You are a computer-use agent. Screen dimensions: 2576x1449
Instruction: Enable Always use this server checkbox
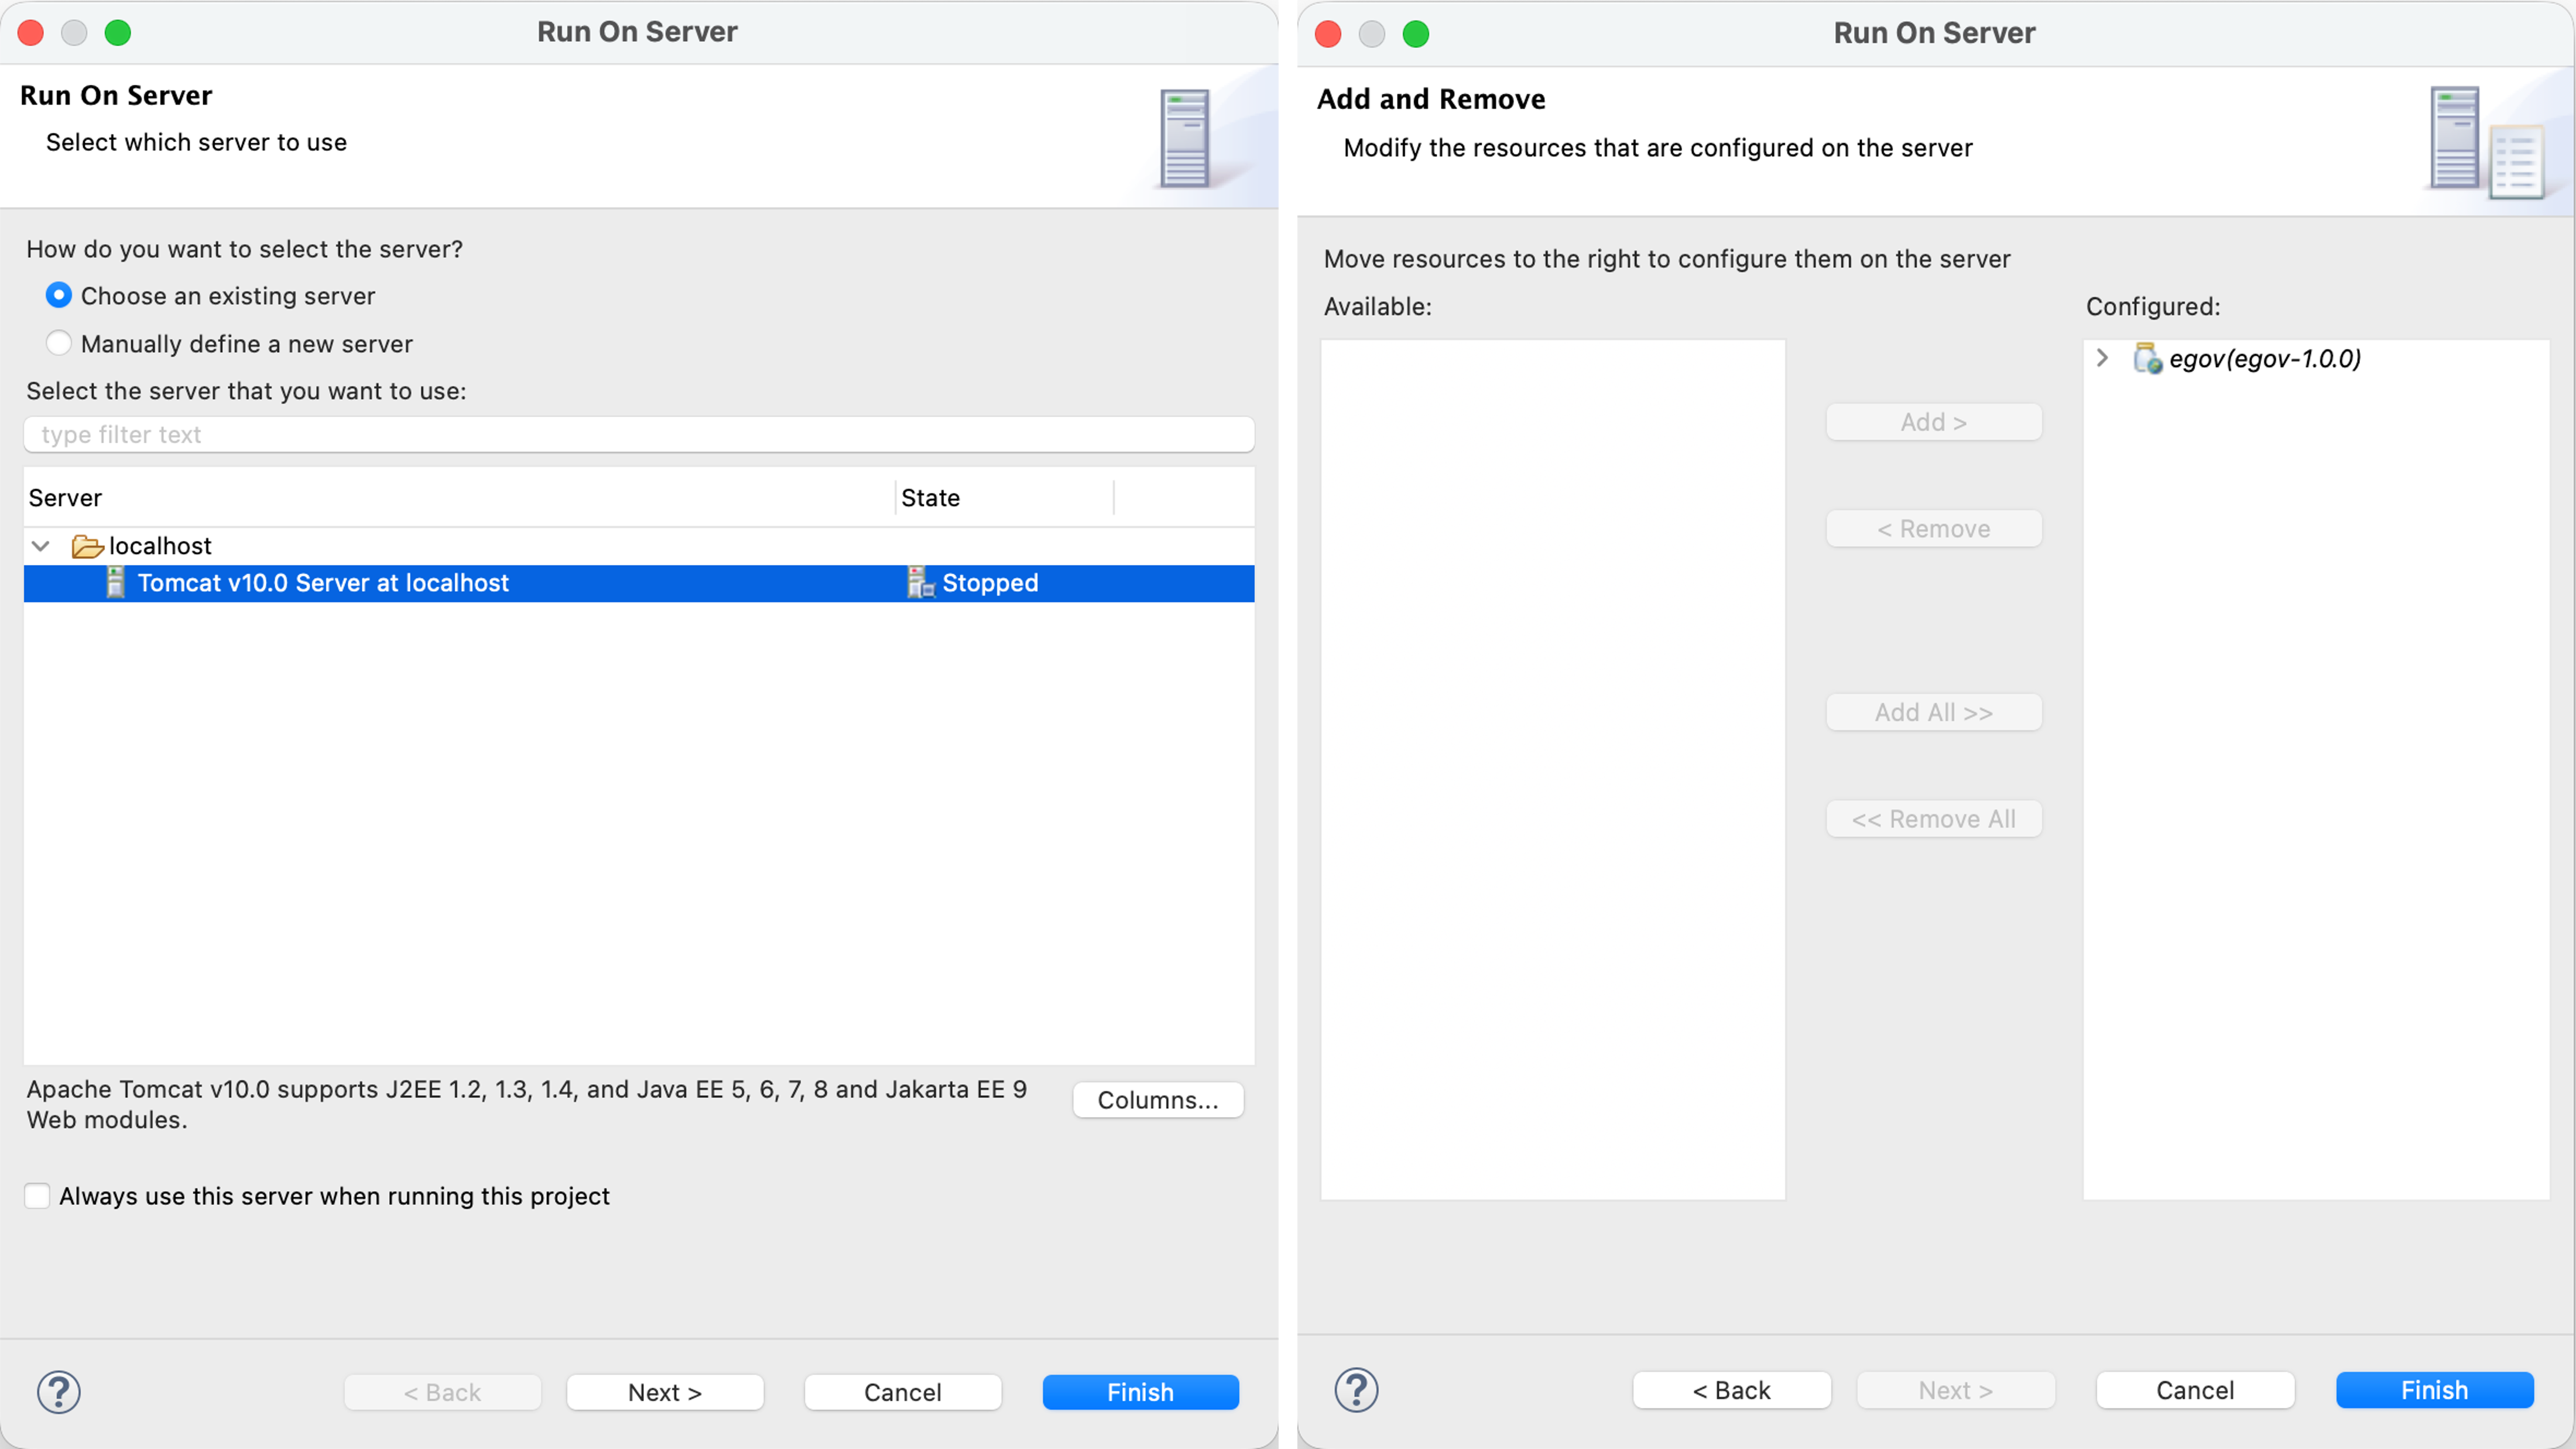point(38,1196)
